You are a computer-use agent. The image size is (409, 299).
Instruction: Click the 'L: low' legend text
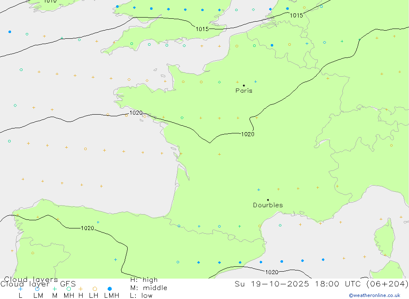141,296
